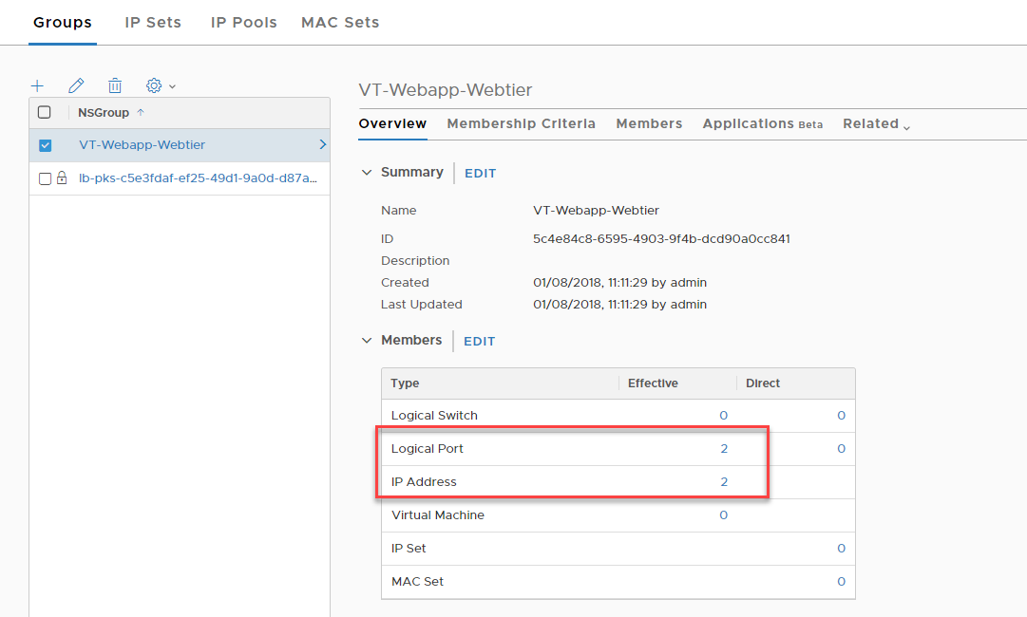Click the MAC Set row label
This screenshot has height=617, width=1027.
[x=417, y=582]
